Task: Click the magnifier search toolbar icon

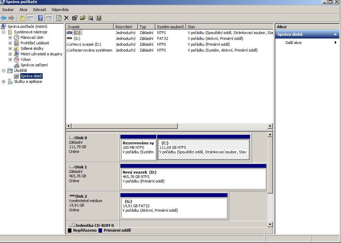Action: [90, 18]
